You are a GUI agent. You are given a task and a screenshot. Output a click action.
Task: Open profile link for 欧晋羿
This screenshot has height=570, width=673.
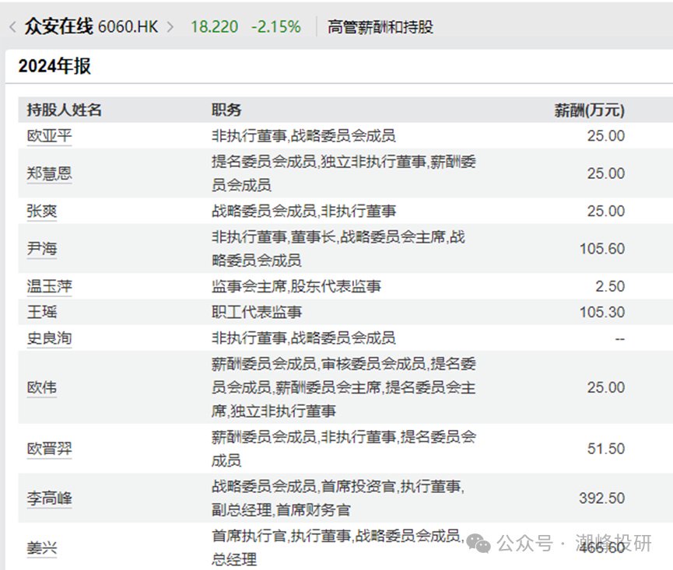tap(49, 449)
